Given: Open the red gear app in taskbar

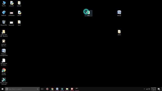Looking at the screenshot, I should coord(47,89).
